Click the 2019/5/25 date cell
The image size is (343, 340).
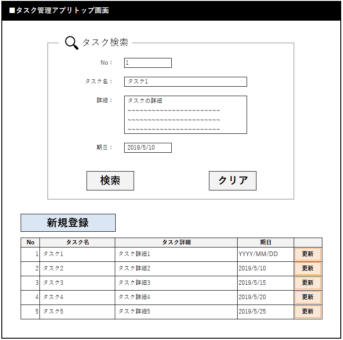pos(265,312)
